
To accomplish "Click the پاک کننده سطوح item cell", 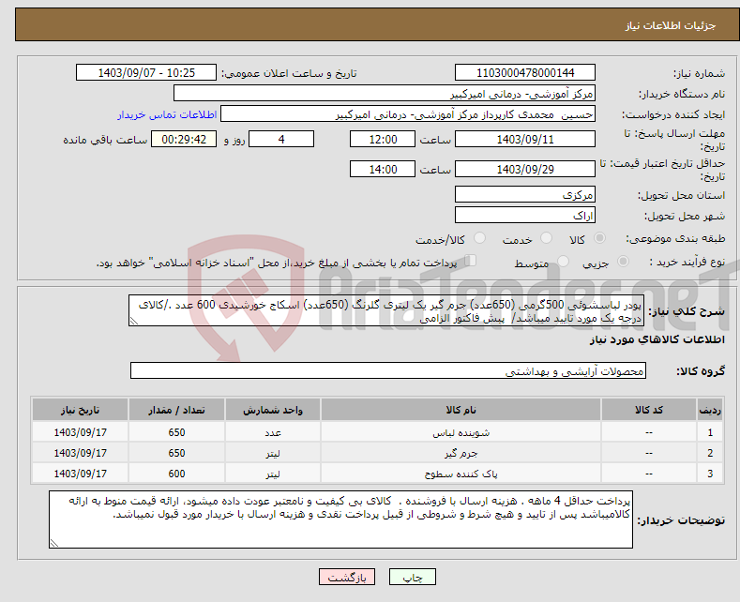I will 461,474.
